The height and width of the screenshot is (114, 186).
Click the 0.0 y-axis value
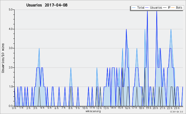pos(11,106)
